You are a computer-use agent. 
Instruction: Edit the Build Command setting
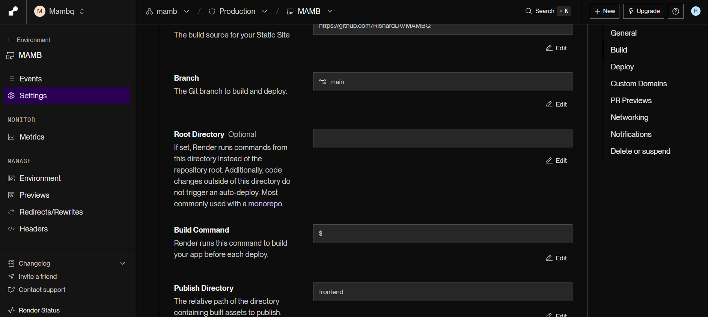pyautogui.click(x=556, y=258)
